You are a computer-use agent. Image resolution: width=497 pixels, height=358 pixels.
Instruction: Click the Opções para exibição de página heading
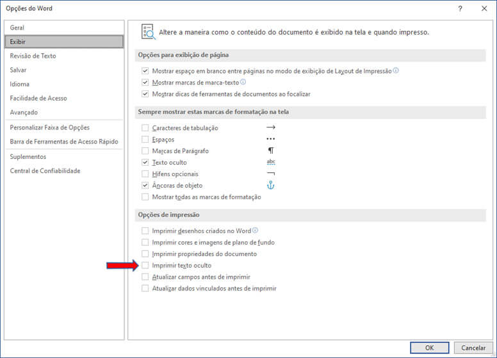[183, 55]
